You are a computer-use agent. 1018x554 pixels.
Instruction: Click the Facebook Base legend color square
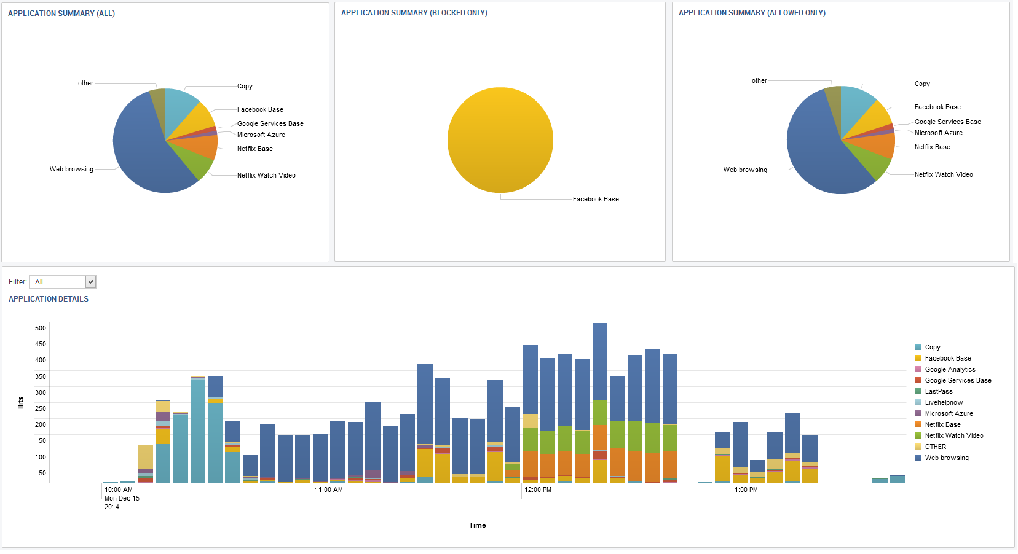919,358
